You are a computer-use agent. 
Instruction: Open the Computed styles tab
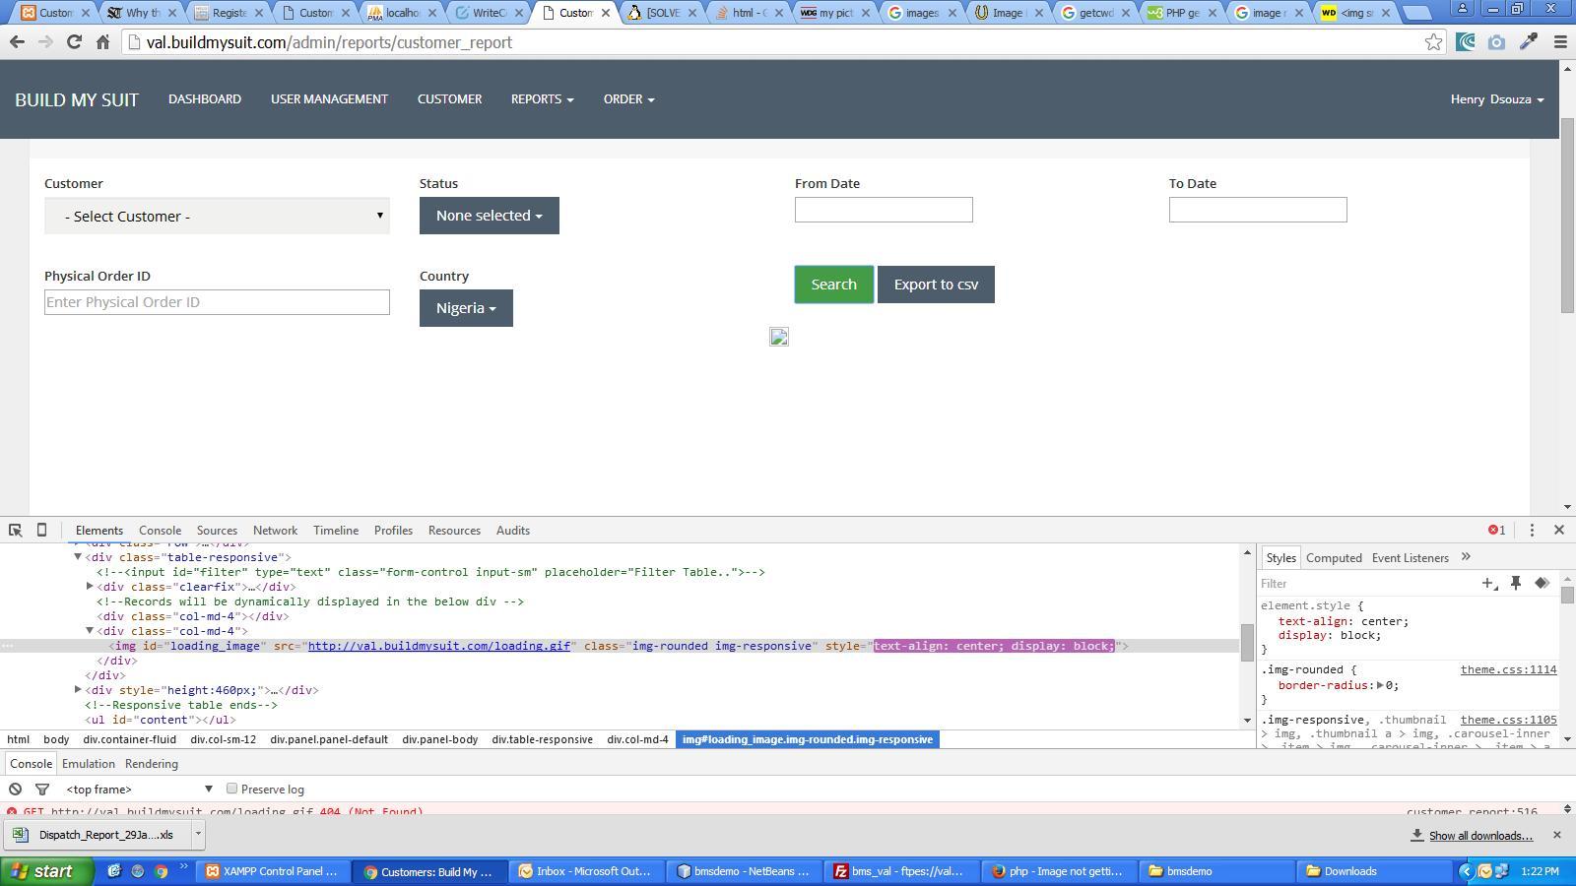point(1334,557)
